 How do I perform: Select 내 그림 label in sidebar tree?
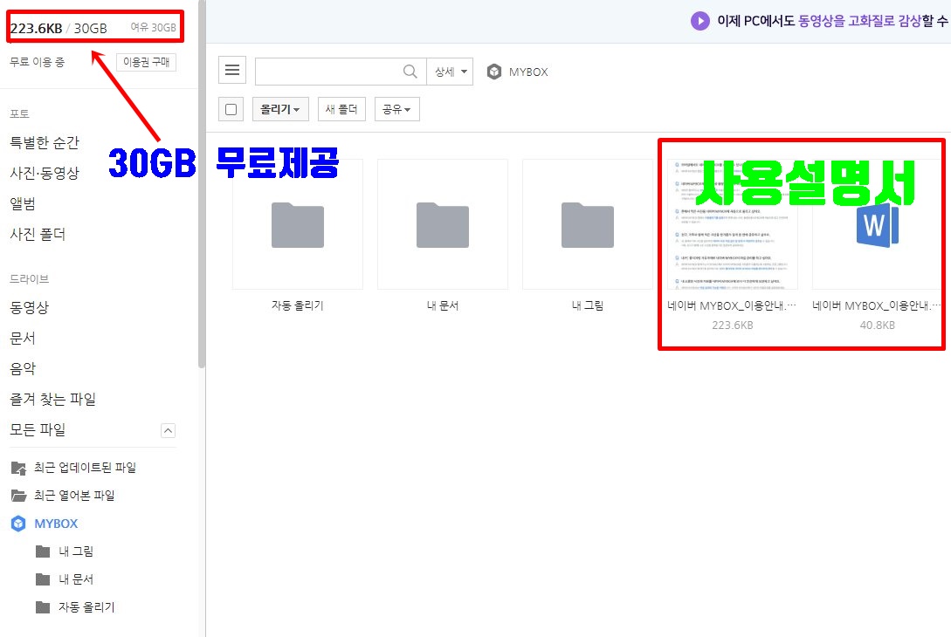76,551
